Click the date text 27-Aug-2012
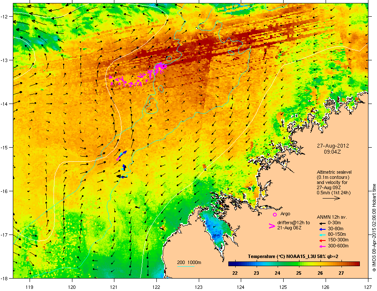Viewport: 377px width, 291px height. 333,146
